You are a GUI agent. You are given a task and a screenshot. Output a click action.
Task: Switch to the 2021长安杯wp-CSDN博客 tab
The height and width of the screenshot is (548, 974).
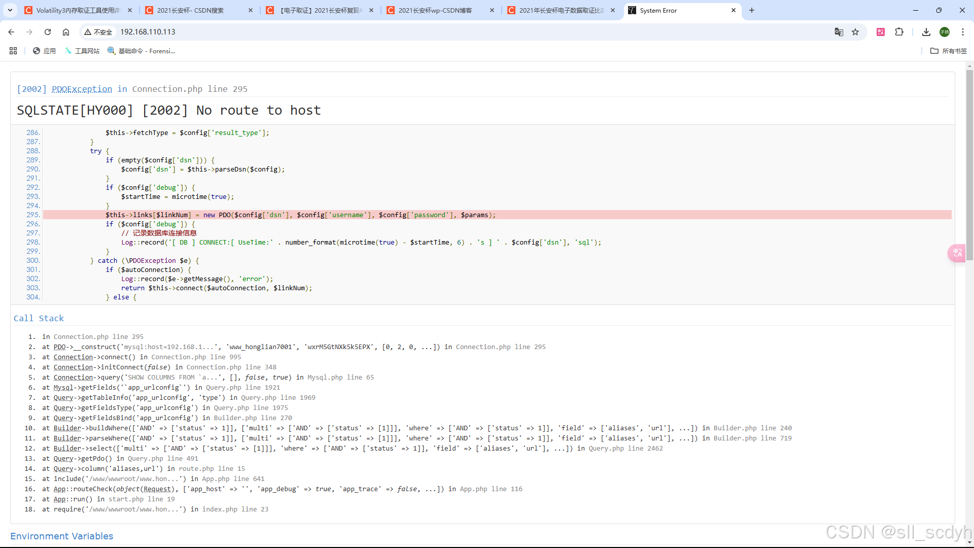coord(434,10)
